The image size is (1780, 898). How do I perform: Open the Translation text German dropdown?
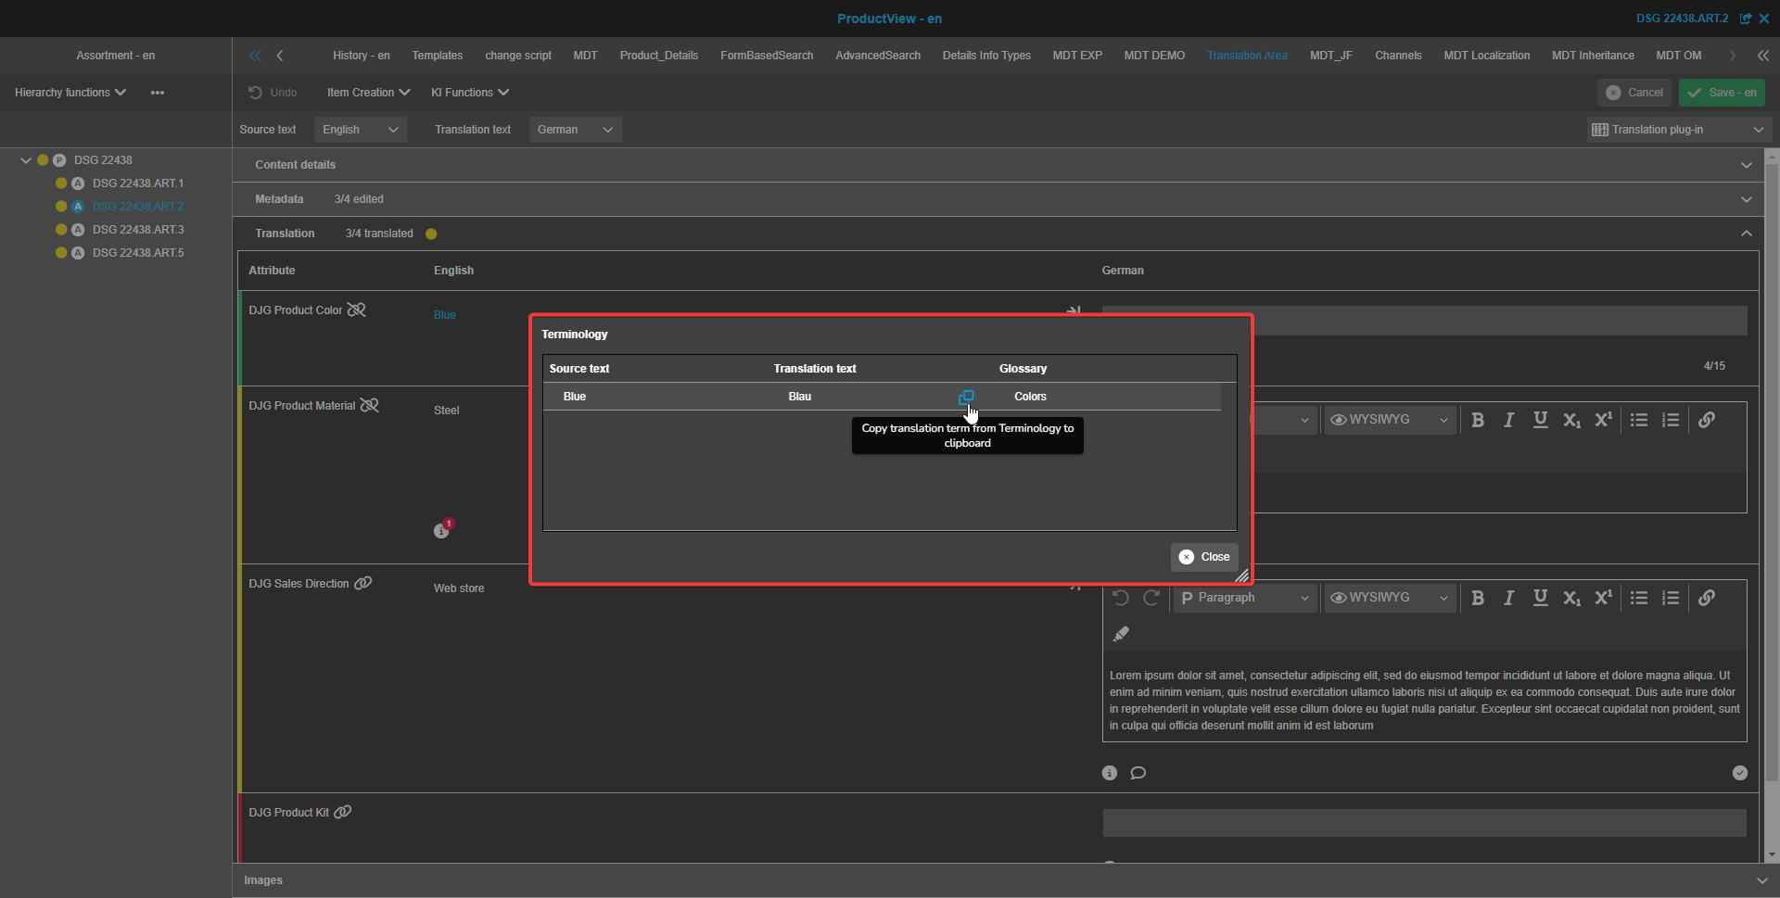575,130
